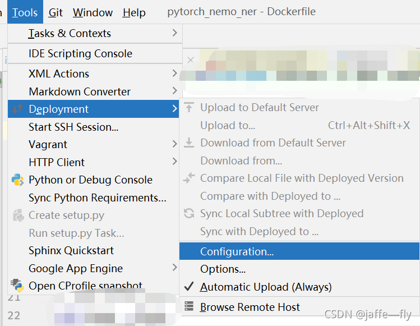The width and height of the screenshot is (420, 326).
Task: Click Python icon beside Debug Console
Action: coord(17,180)
